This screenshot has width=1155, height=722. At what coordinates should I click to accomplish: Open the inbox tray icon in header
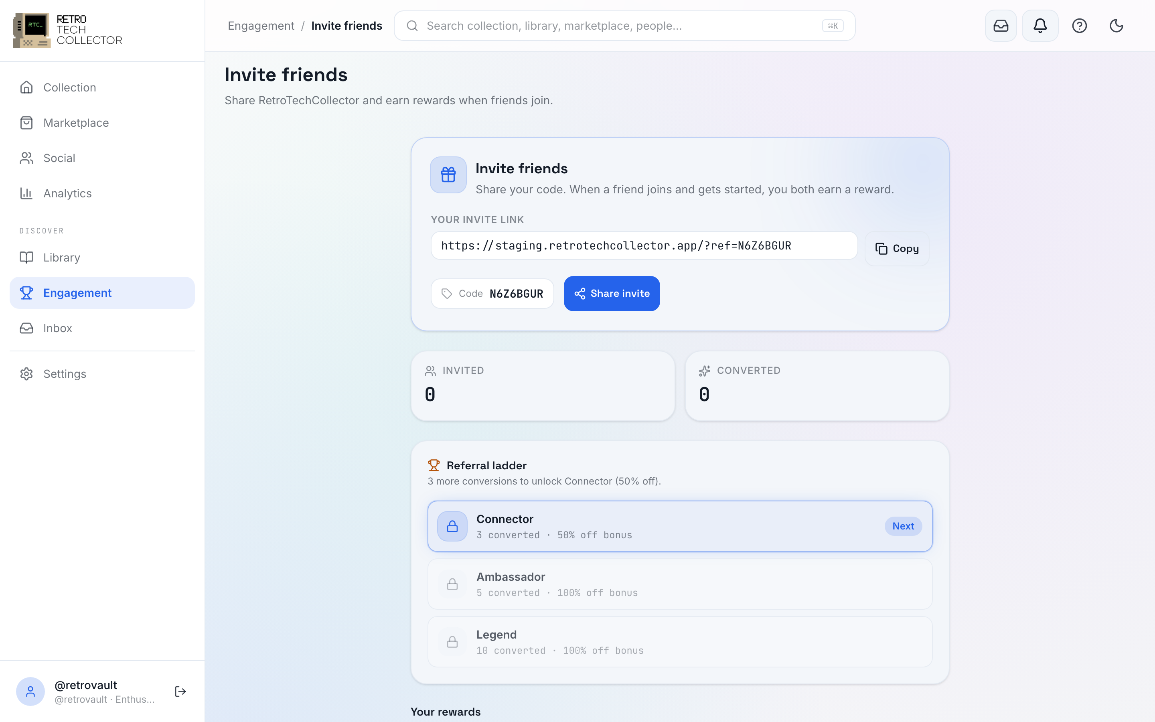1001,26
